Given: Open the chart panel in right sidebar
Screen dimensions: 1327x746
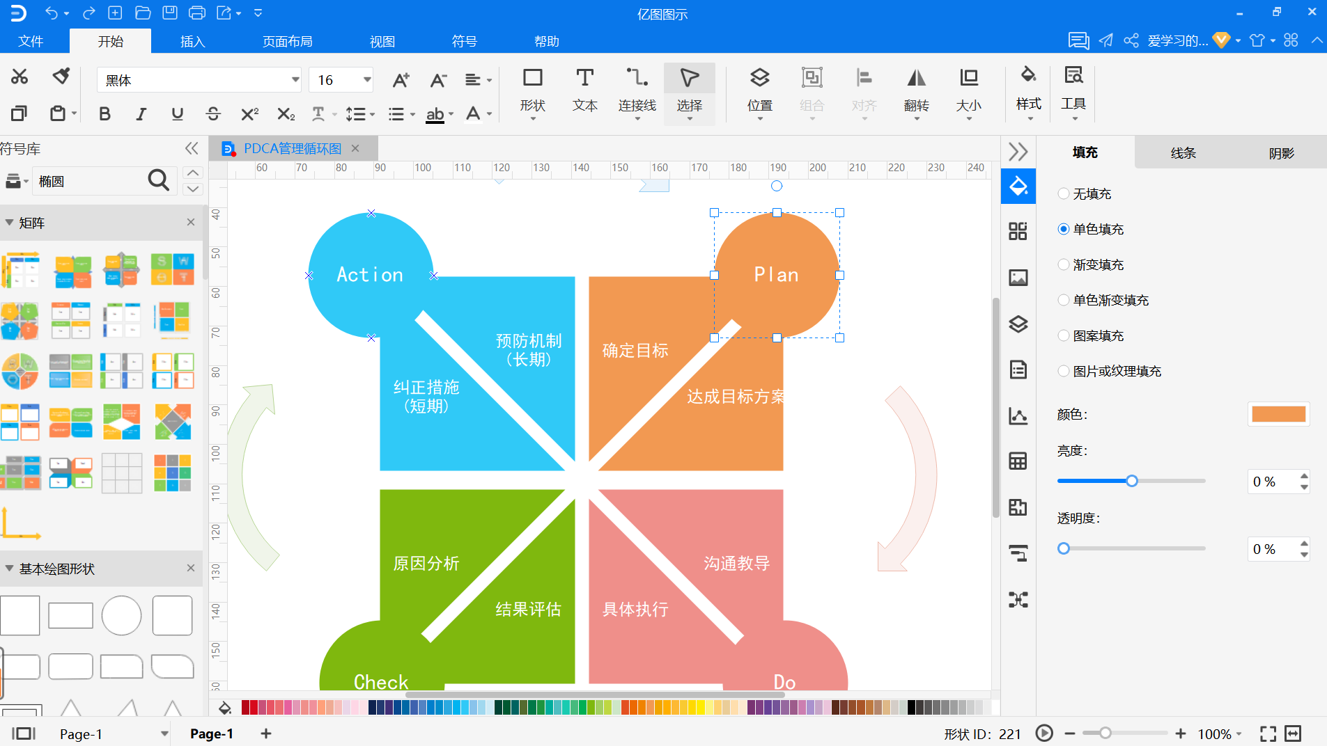Looking at the screenshot, I should [1018, 415].
